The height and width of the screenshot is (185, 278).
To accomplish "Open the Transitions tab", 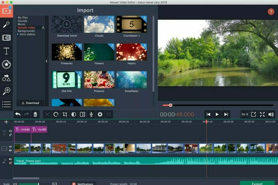I will coord(6,38).
